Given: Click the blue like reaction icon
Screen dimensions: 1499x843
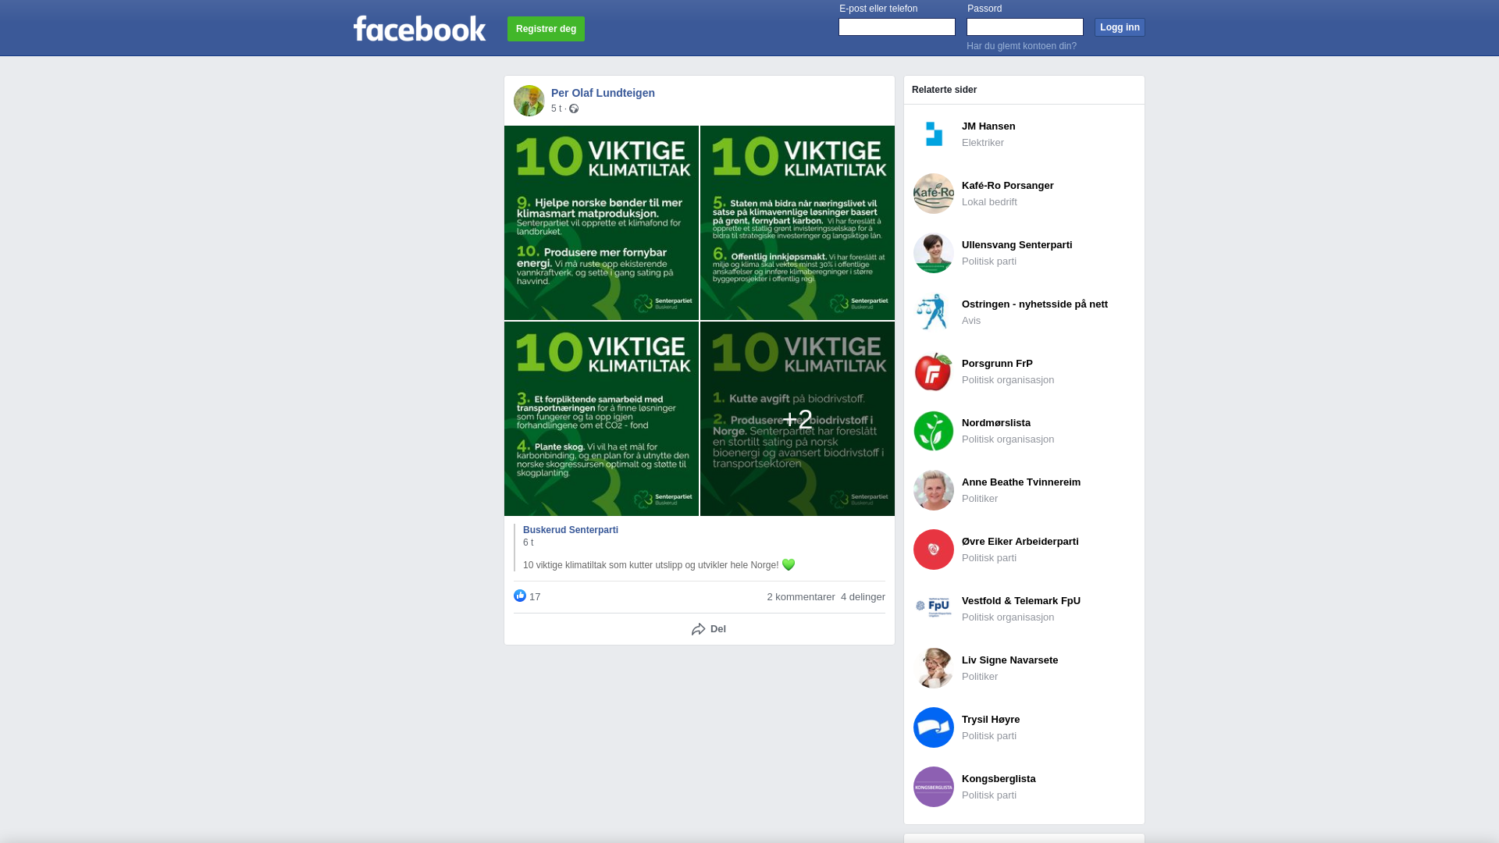Looking at the screenshot, I should 520,596.
